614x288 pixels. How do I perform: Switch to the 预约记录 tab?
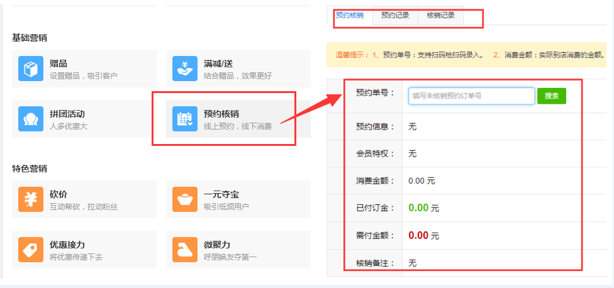point(395,15)
